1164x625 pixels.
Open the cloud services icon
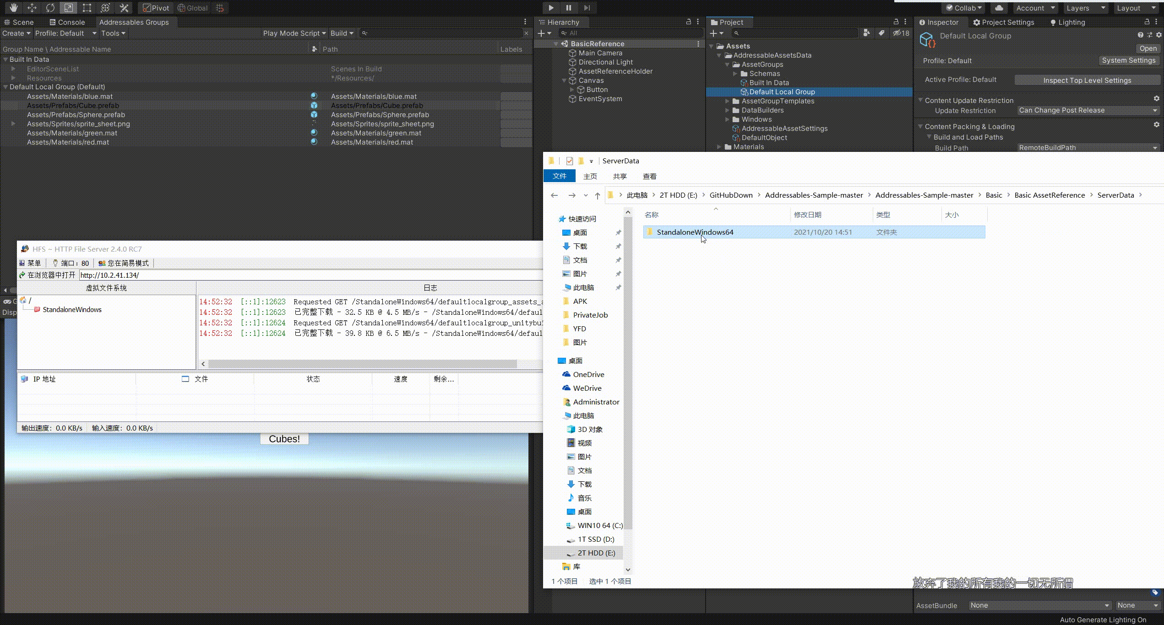tap(999, 8)
